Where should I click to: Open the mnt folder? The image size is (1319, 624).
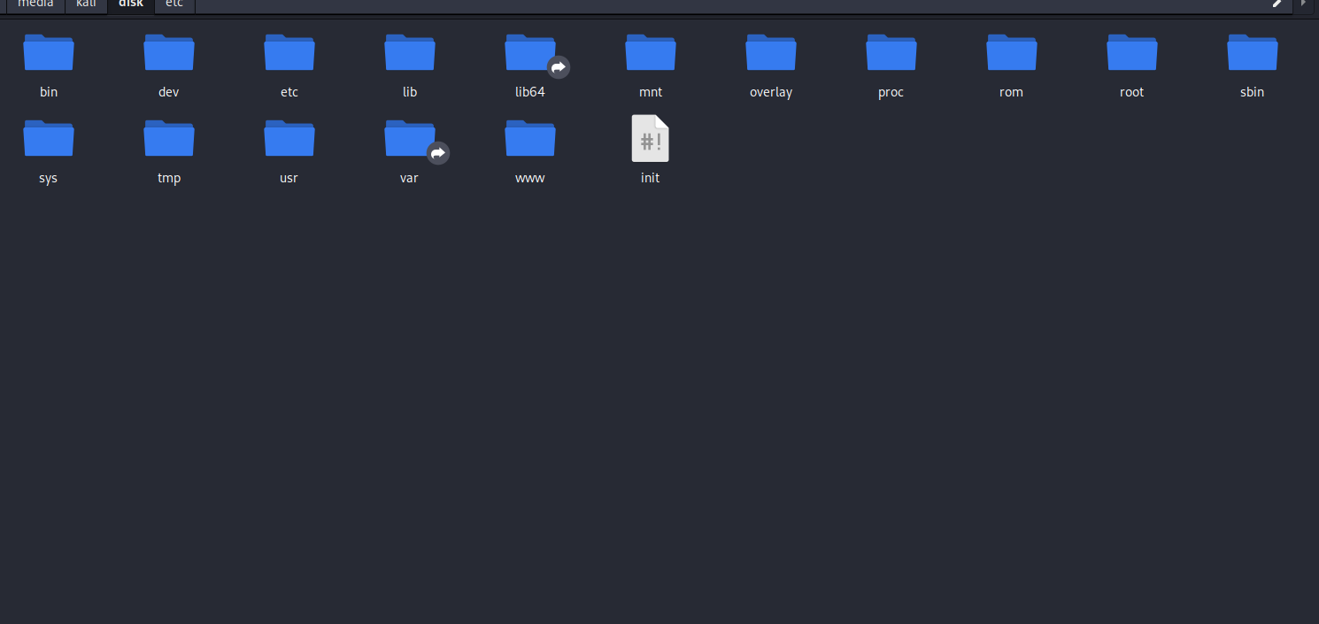[651, 52]
